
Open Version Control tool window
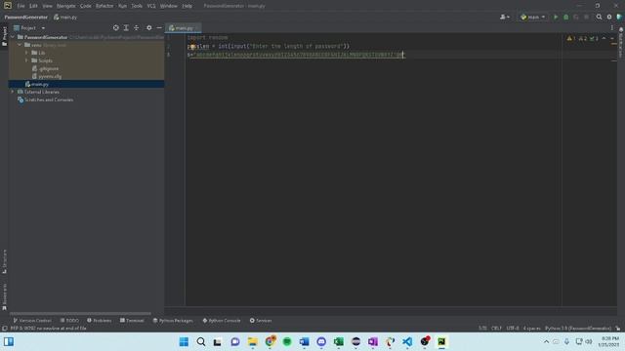click(x=32, y=321)
